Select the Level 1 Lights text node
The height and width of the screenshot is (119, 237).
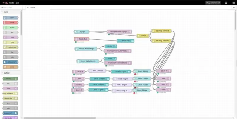coord(100,79)
